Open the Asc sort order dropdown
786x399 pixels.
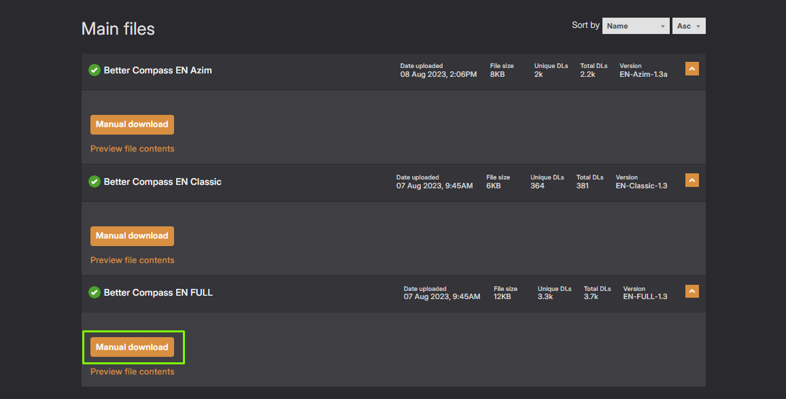(689, 26)
